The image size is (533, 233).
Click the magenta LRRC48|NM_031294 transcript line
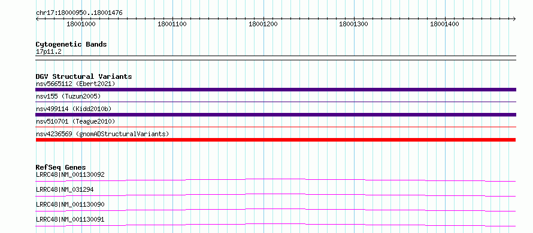click(x=275, y=195)
